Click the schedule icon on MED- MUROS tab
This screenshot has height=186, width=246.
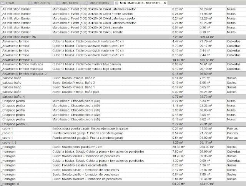[x=58, y=3]
